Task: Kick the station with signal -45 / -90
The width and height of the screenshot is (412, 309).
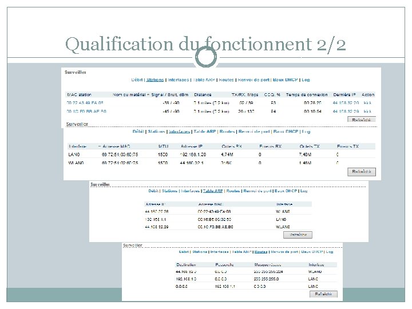Action: [x=367, y=112]
